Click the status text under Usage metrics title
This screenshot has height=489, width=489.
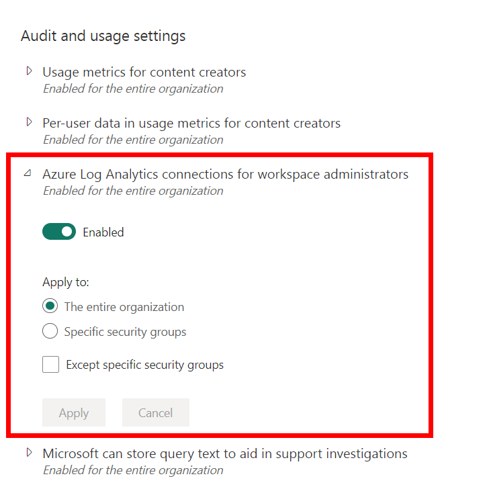133,89
